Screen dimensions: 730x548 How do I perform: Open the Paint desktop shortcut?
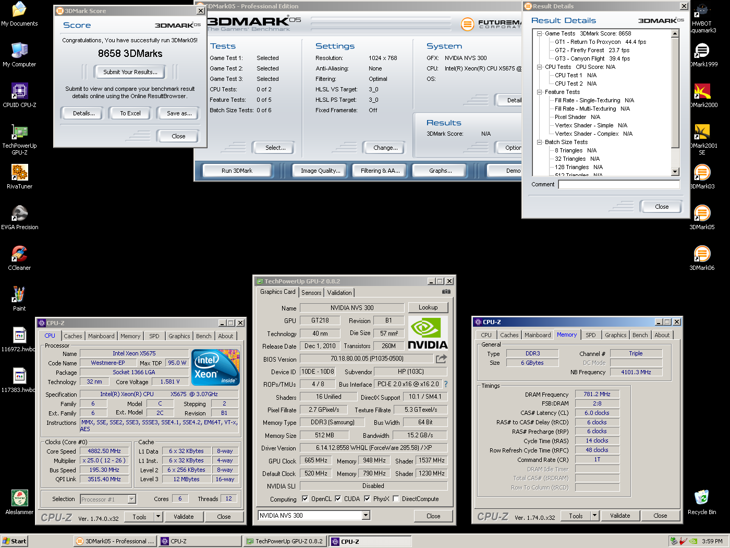coord(19,299)
